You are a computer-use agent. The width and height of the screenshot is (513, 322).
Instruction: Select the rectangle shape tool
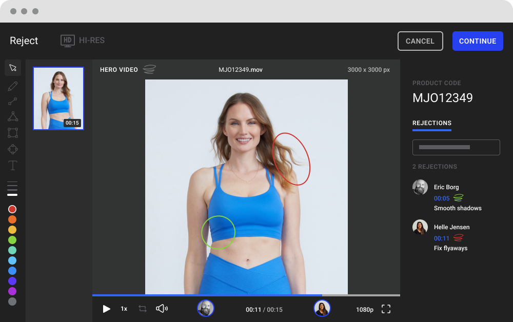tap(13, 133)
